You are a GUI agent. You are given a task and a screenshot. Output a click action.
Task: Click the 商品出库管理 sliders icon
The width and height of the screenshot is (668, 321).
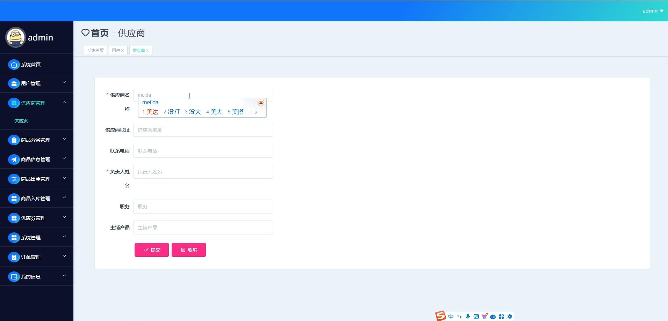(x=14, y=179)
